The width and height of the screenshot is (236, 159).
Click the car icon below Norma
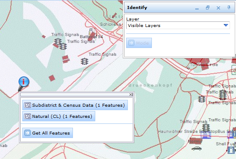click(197, 148)
